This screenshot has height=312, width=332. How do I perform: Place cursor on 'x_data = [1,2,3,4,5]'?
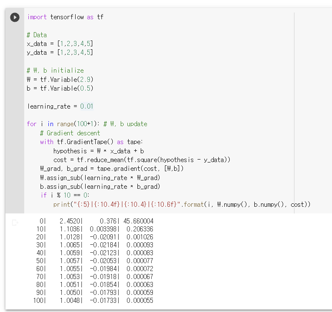(x=60, y=43)
